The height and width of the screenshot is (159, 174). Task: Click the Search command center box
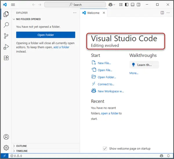tap(75, 5)
